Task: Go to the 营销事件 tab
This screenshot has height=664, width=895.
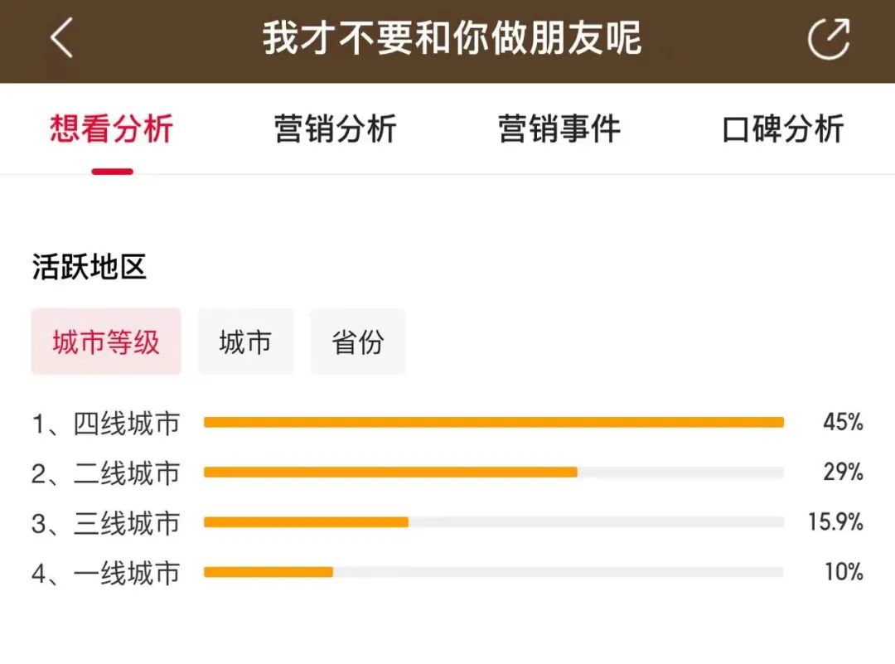Action: click(559, 129)
